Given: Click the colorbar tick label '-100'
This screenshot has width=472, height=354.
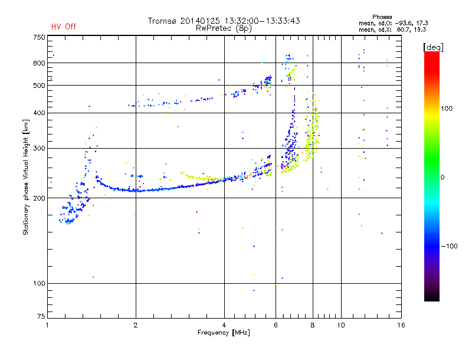Looking at the screenshot, I should [449, 246].
